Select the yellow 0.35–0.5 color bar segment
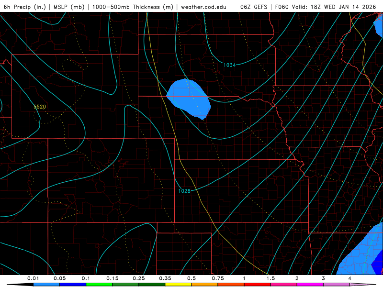Viewport: 383px width, 287px height. pyautogui.click(x=178, y=285)
